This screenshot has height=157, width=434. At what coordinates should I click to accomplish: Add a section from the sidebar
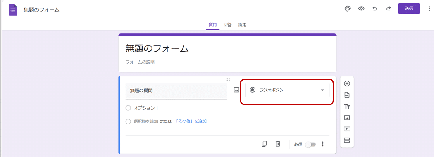[x=347, y=140]
